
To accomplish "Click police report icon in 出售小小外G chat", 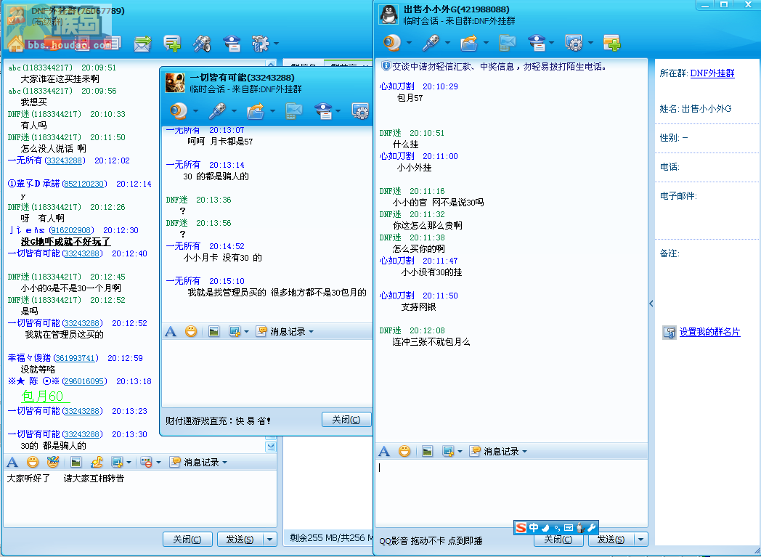I will coord(537,43).
